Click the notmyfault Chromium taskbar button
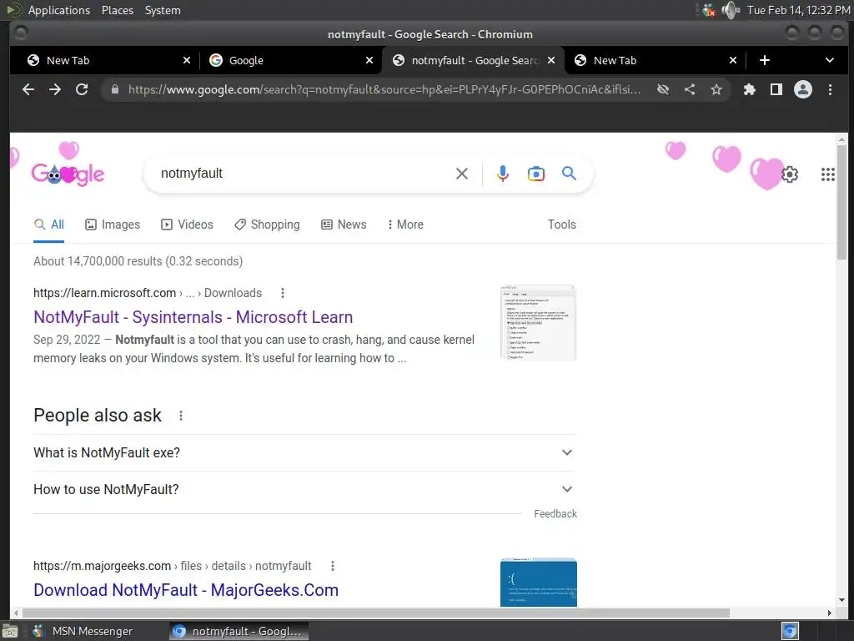Image resolution: width=854 pixels, height=641 pixels. [239, 631]
